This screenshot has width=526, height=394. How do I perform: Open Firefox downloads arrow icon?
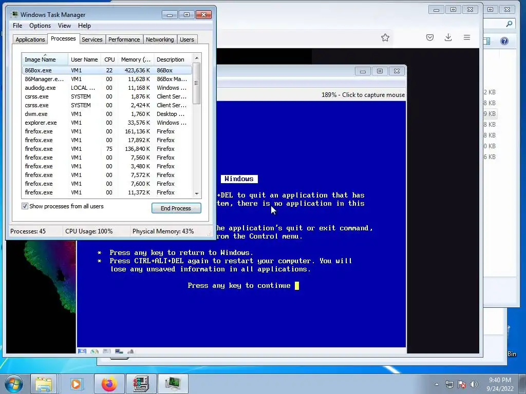[x=448, y=37]
